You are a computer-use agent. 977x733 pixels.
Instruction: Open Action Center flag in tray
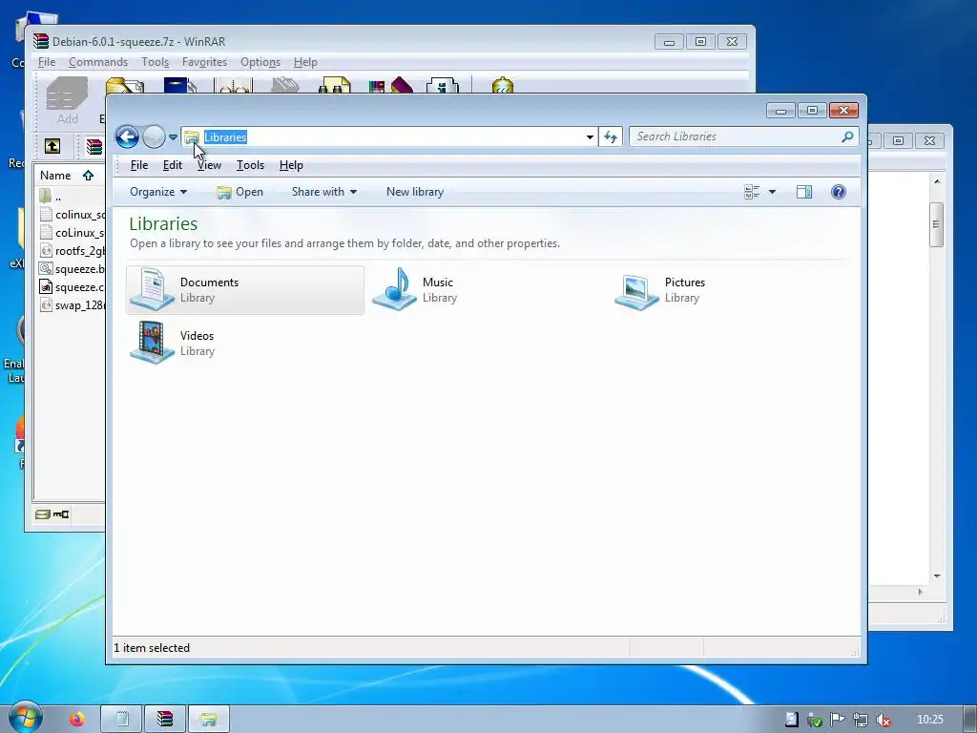click(x=838, y=720)
